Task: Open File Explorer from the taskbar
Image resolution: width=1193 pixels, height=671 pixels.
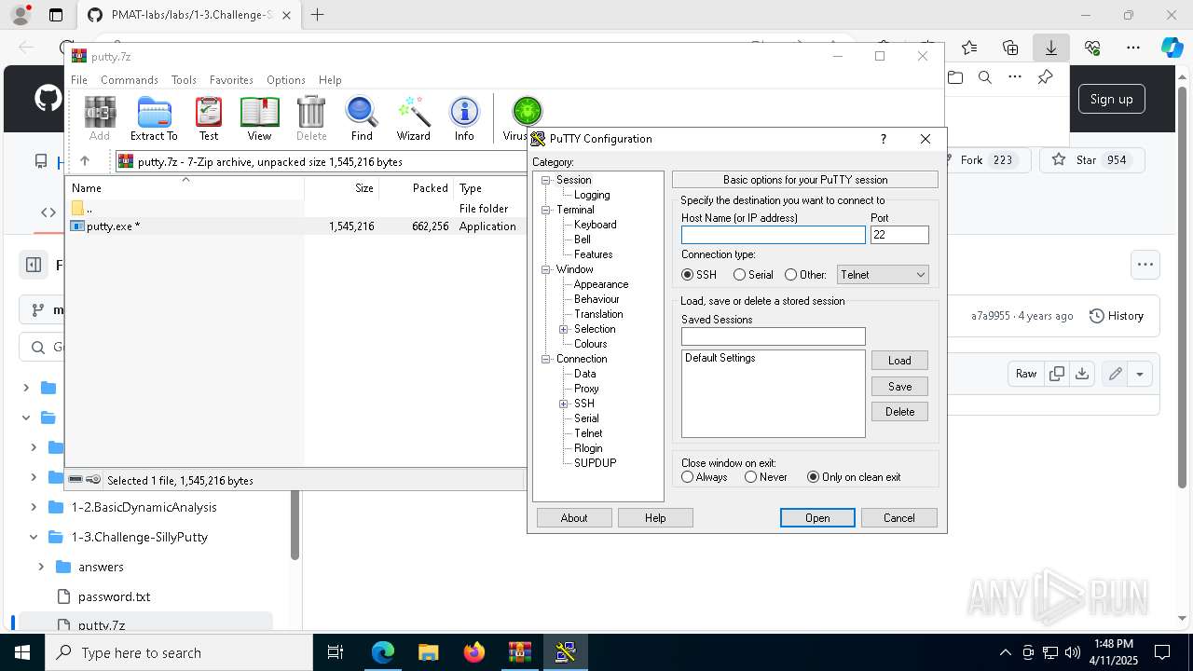Action: (428, 652)
